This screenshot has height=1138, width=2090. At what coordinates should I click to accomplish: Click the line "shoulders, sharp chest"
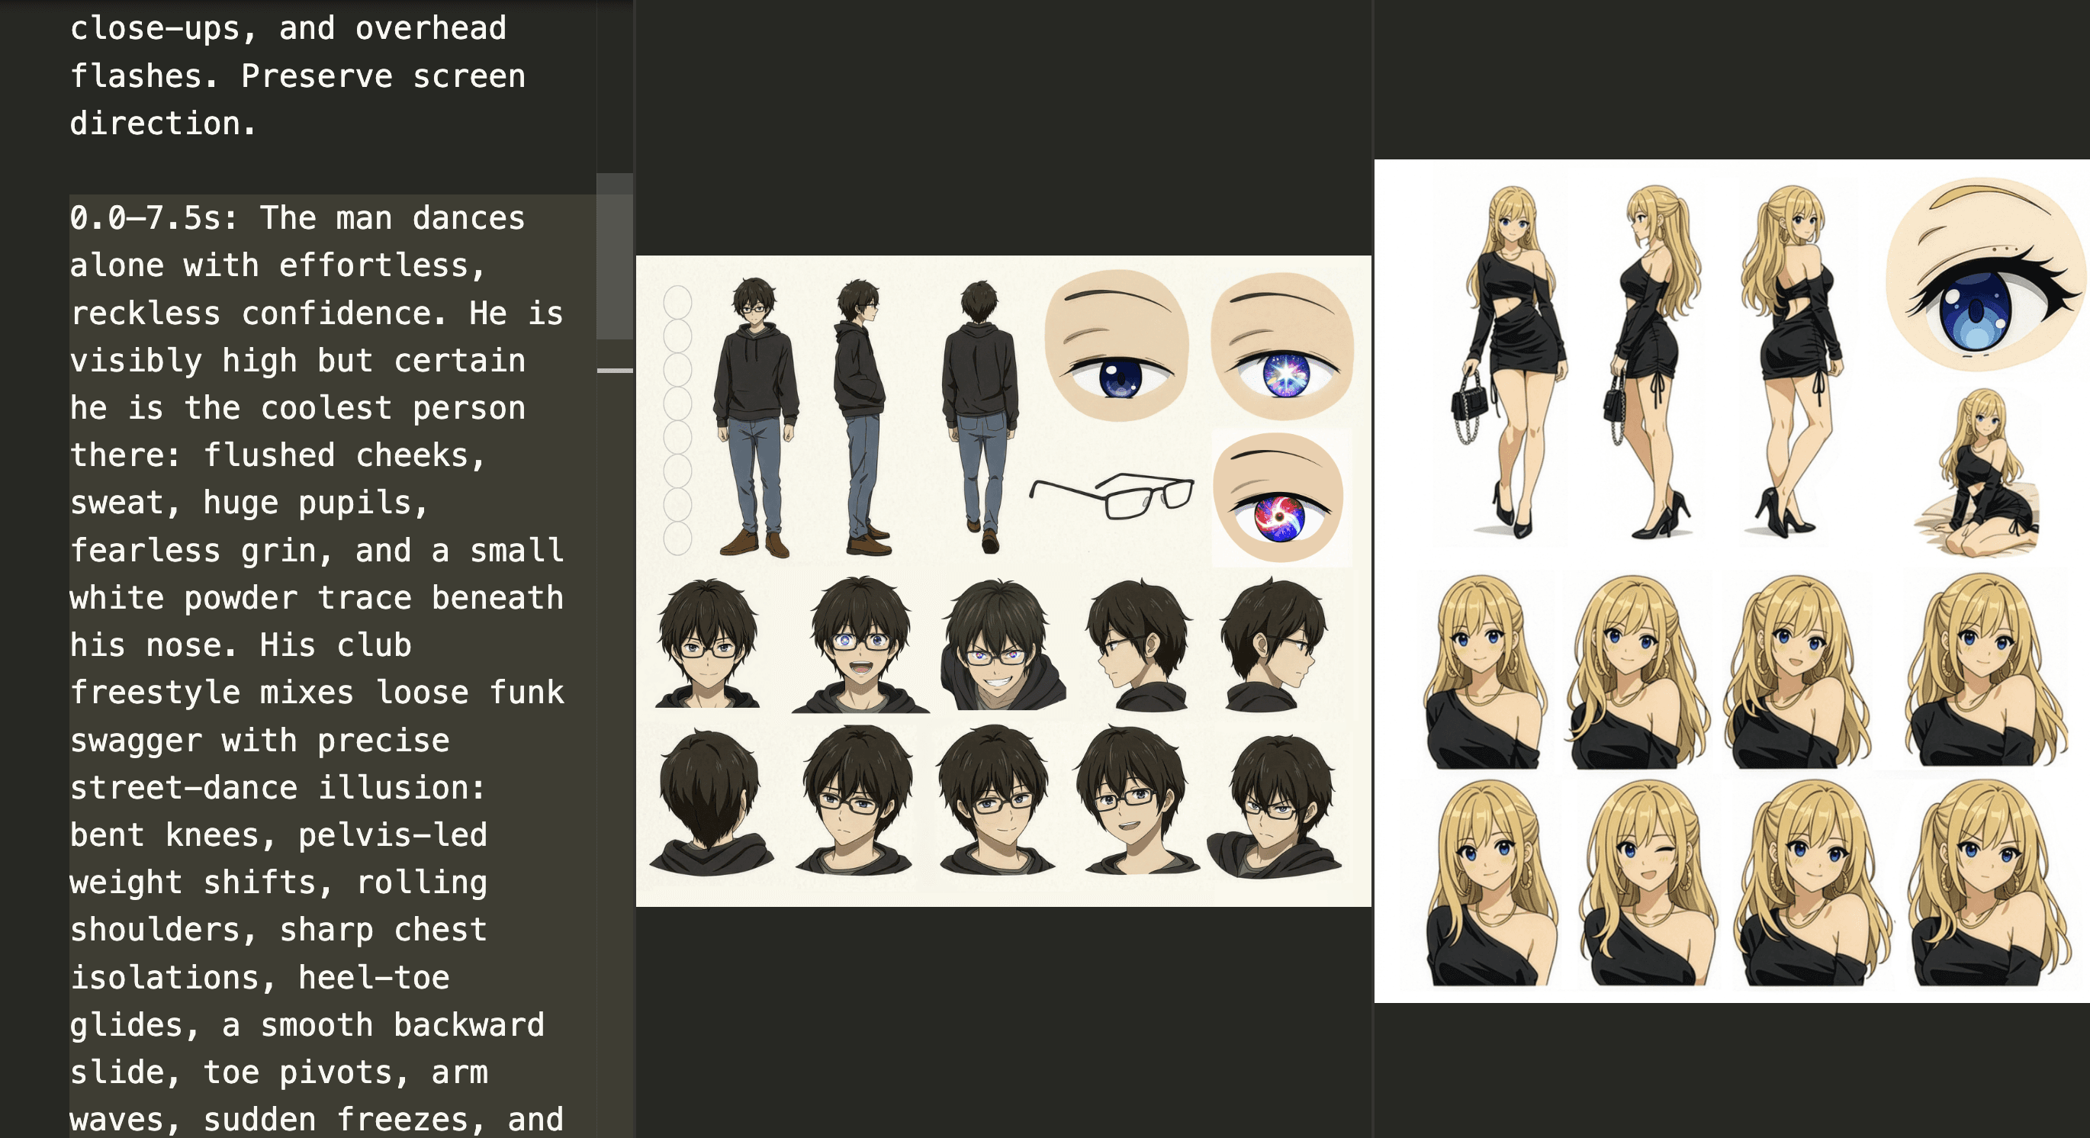(x=278, y=930)
